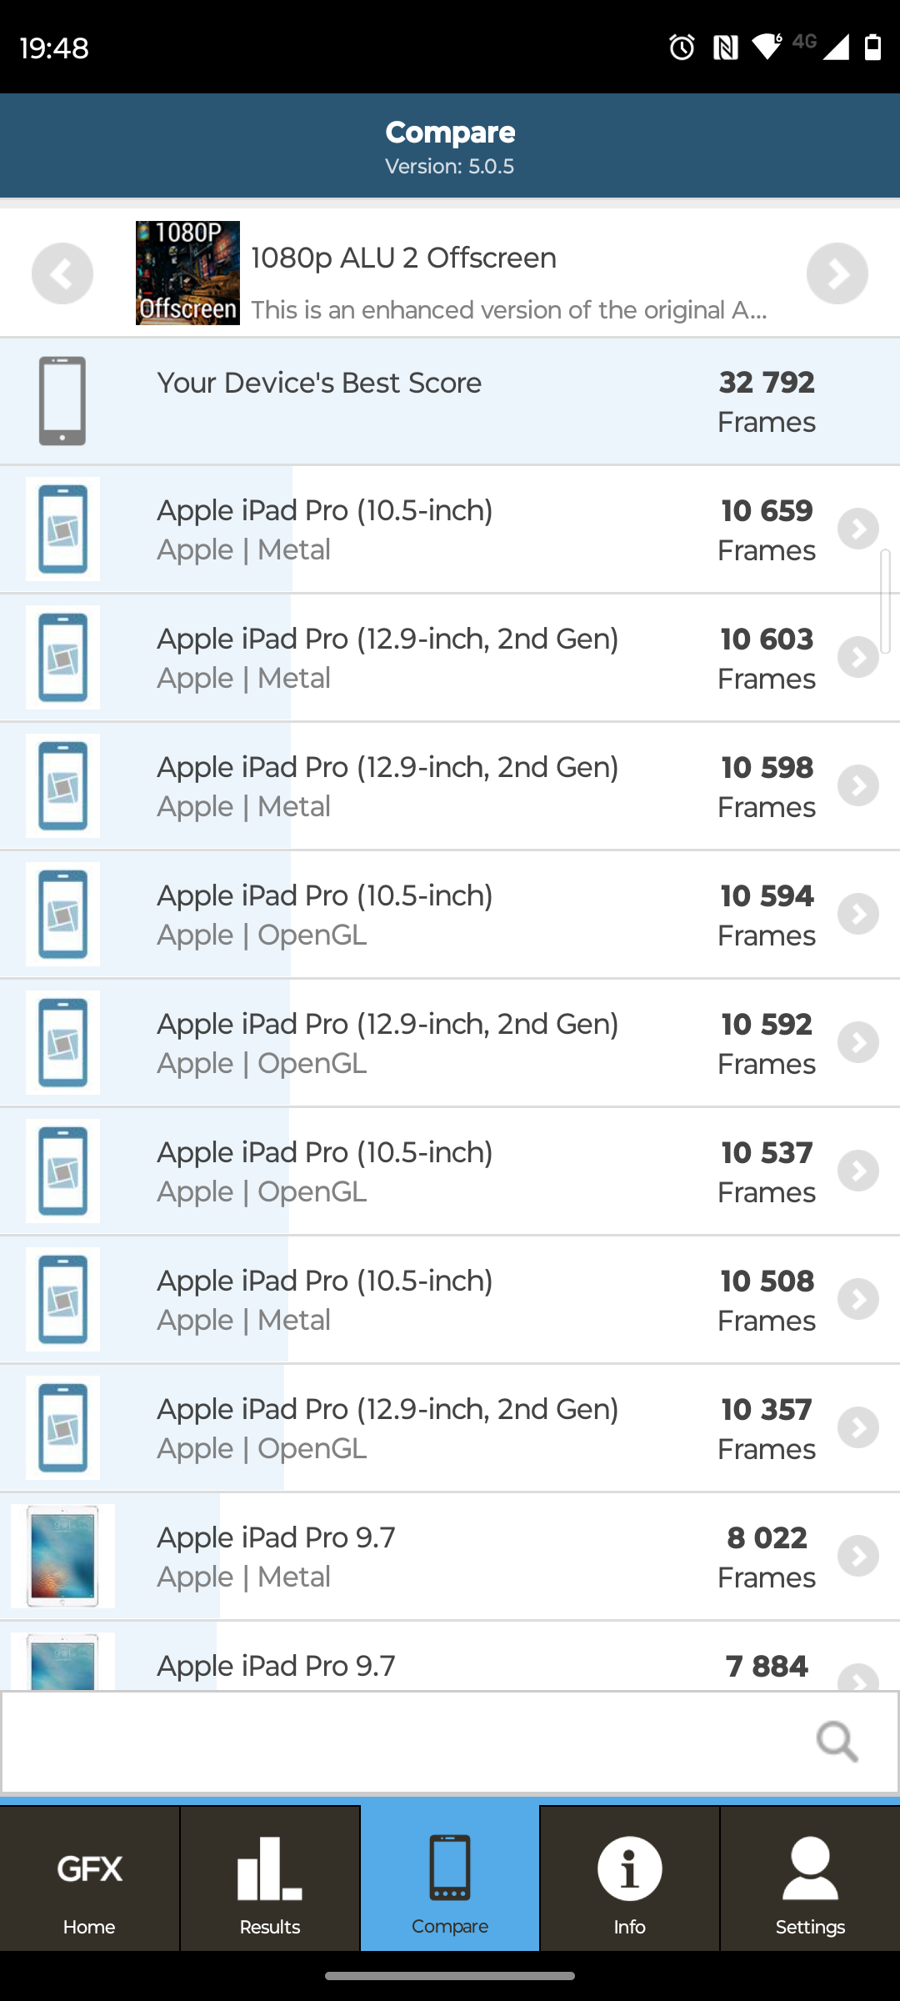Tap the device search input field
The image size is (900, 2001).
tap(400, 1741)
